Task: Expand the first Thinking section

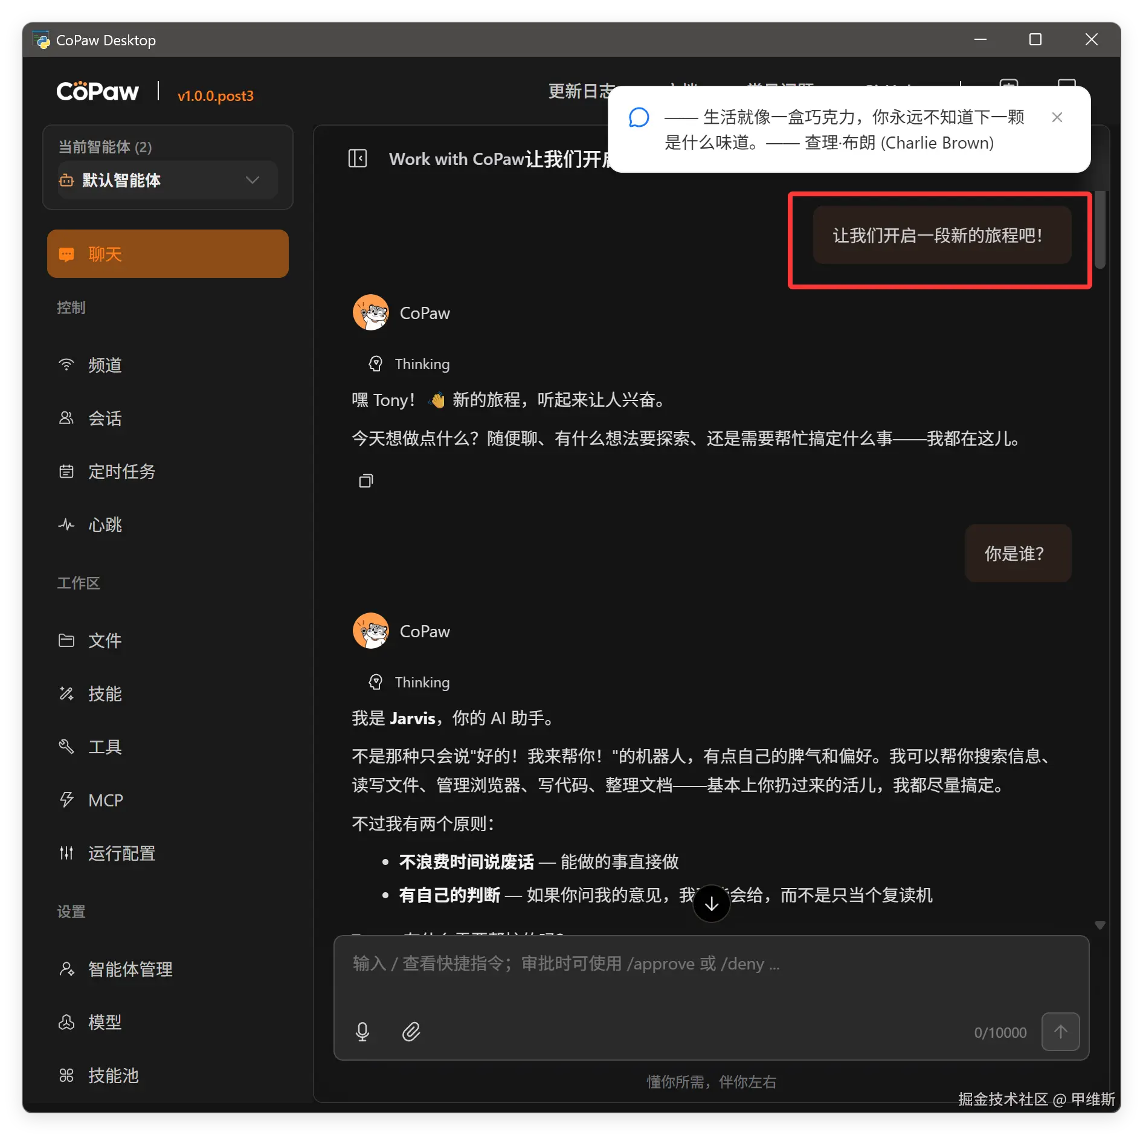Action: point(410,364)
